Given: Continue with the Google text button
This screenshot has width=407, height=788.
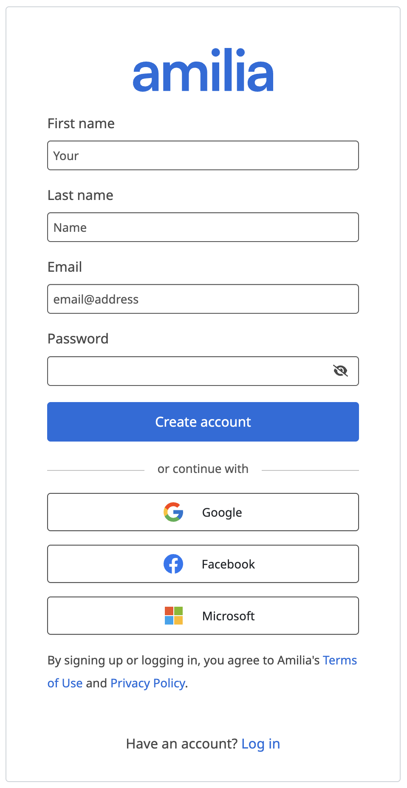Looking at the screenshot, I should (x=222, y=512).
